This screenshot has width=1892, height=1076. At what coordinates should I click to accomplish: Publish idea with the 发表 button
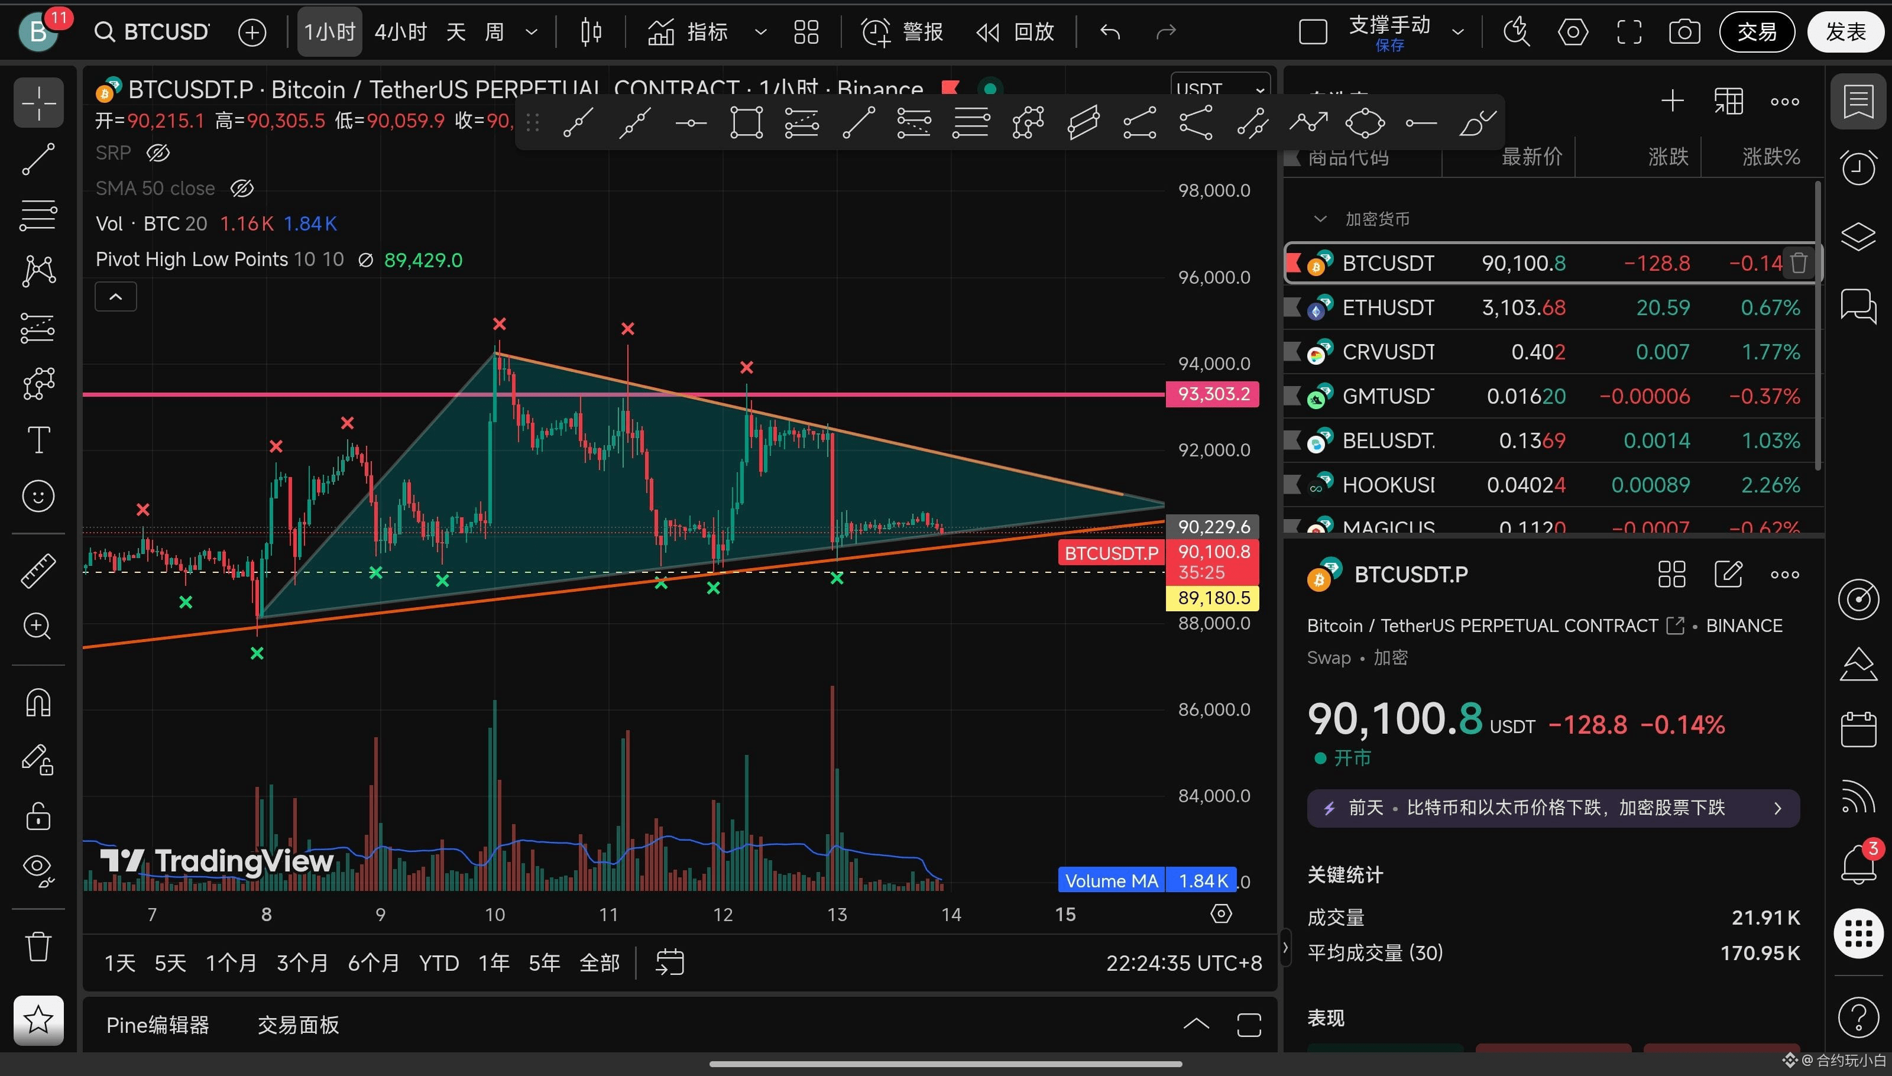(1845, 32)
